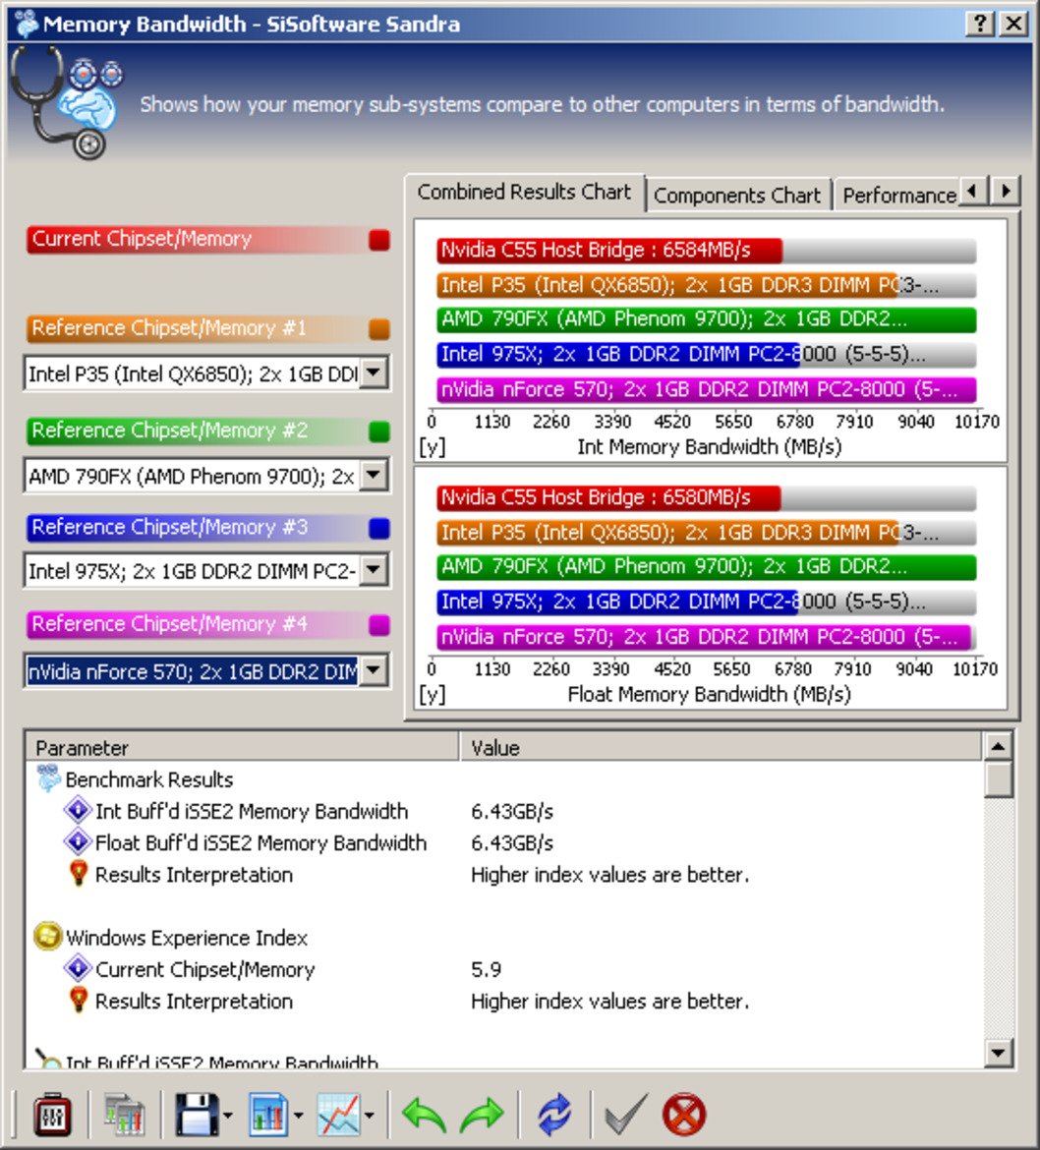Expand the Reference Chipset/Memory #3 dropdown
The width and height of the screenshot is (1040, 1150).
tap(374, 569)
